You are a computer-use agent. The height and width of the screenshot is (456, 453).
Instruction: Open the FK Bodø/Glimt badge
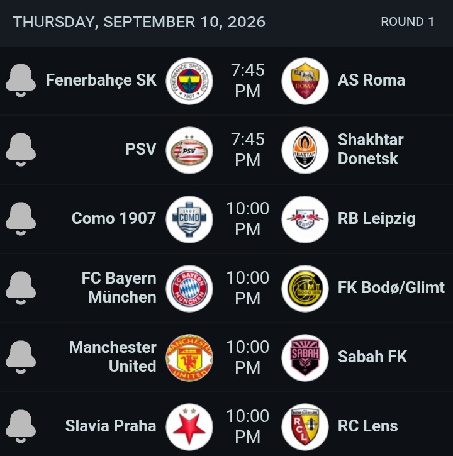(305, 289)
